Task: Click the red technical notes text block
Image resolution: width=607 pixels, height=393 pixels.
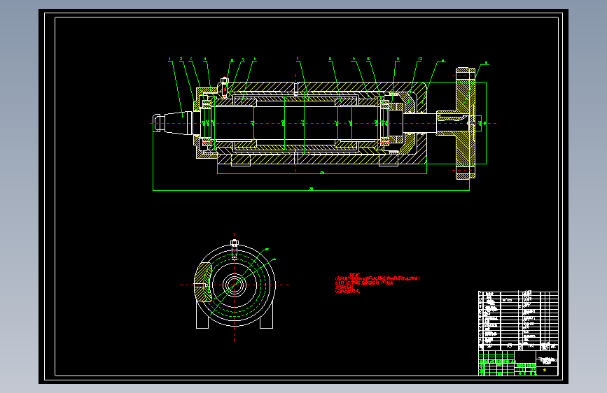Action: [x=377, y=283]
